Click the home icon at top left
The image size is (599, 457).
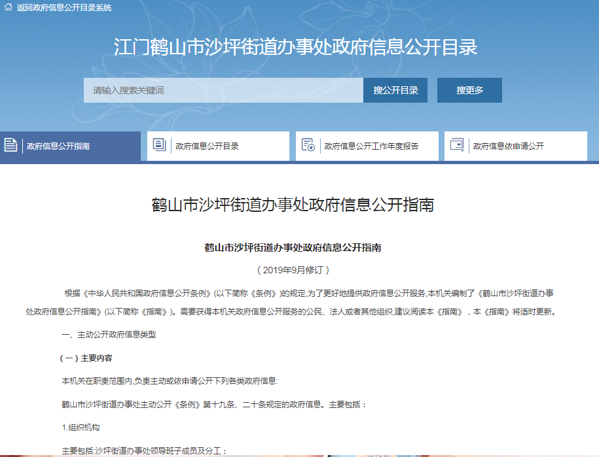(8, 7)
